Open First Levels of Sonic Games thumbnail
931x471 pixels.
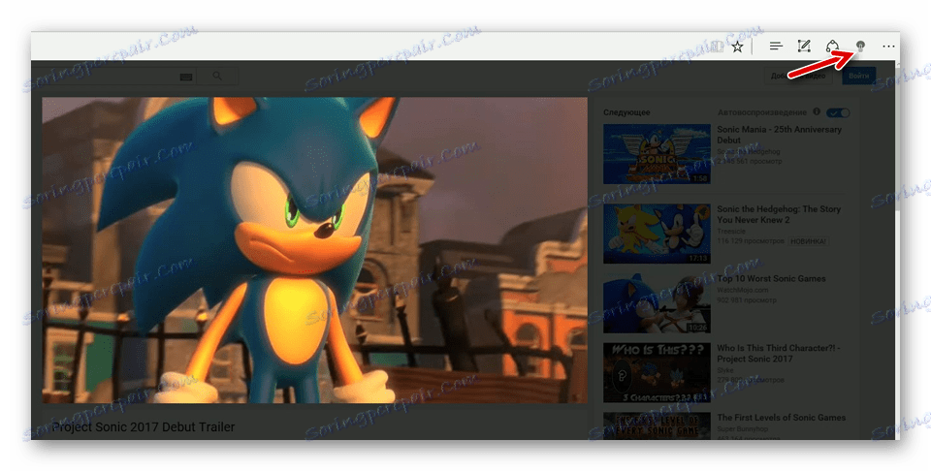657,425
